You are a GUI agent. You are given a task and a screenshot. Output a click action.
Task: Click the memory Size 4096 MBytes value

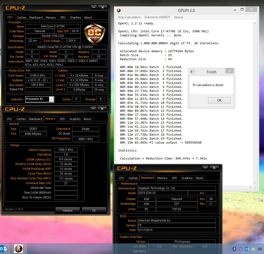click(33, 134)
